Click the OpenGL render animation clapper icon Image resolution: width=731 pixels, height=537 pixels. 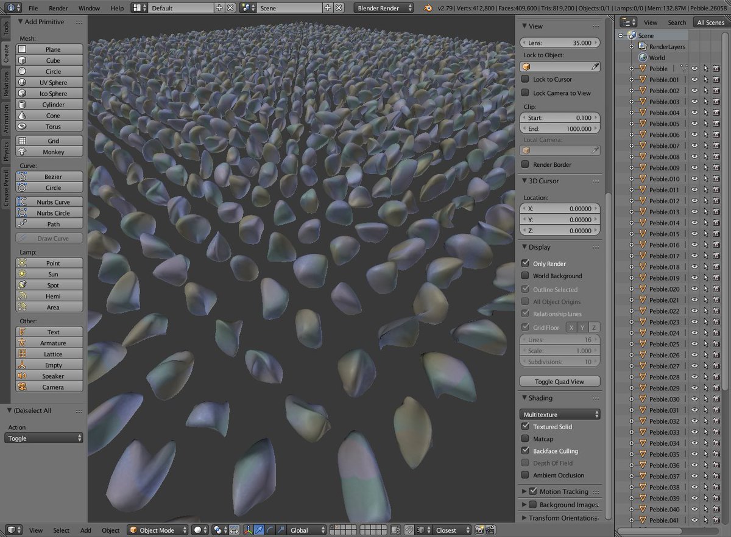pyautogui.click(x=489, y=530)
